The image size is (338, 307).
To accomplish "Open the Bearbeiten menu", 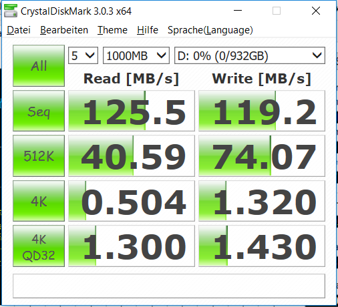I will point(64,30).
